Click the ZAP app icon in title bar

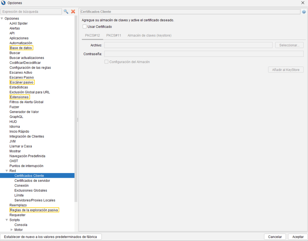coord(4,3)
